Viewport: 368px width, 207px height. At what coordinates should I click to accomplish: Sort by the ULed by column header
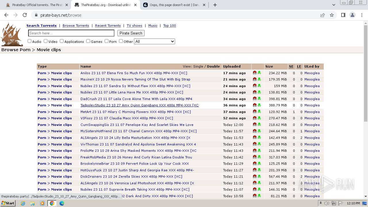[x=312, y=66]
